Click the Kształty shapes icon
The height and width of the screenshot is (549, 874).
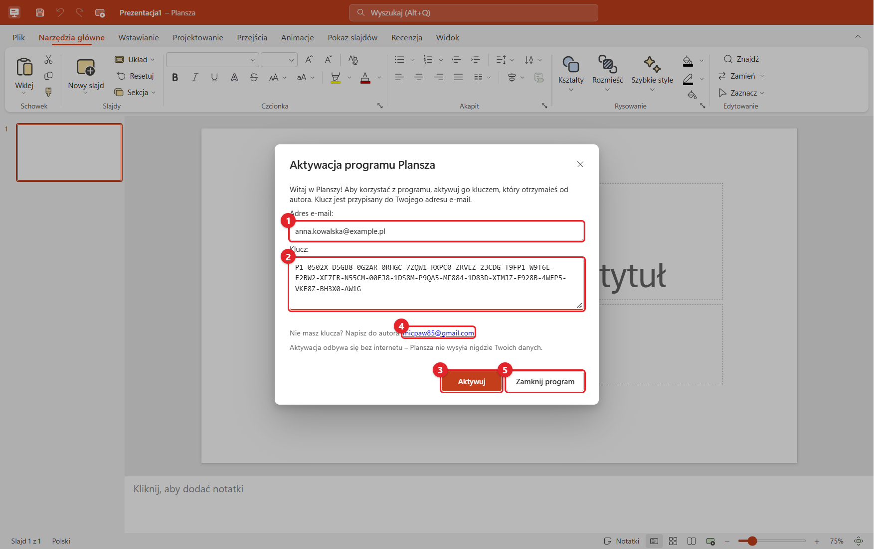(x=571, y=64)
